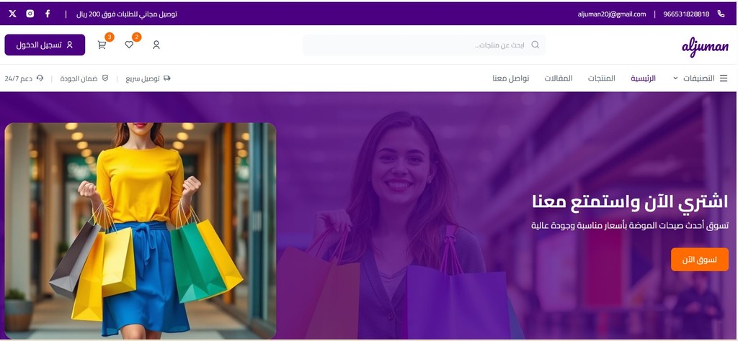Click the تسجيل الدخول login button
Image resolution: width=738 pixels, height=341 pixels.
[x=45, y=45]
